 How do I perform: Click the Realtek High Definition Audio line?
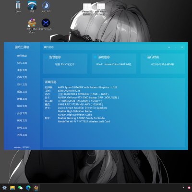(75, 111)
